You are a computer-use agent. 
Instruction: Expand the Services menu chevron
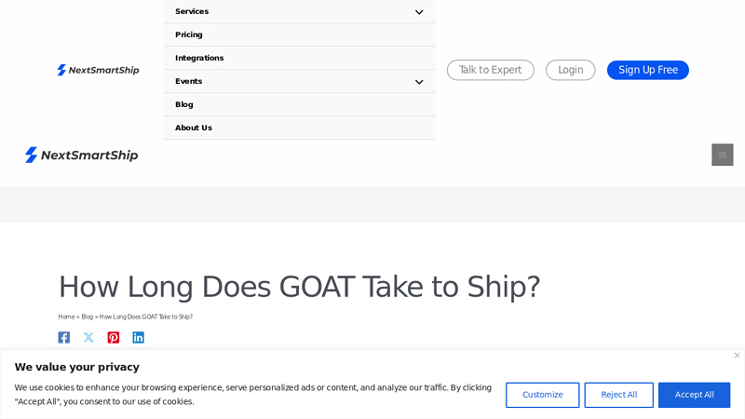click(x=419, y=12)
